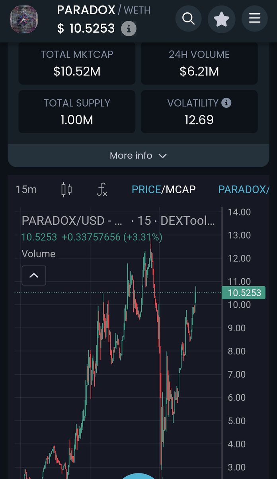
Task: Switch chart to MCAP view
Action: (x=180, y=189)
